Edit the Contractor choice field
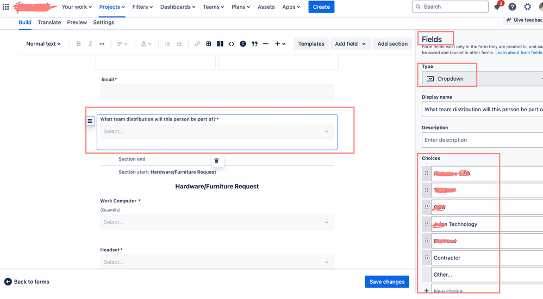Viewport: 543px width, 299px height. coord(487,258)
